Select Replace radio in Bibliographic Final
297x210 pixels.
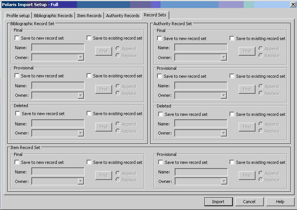[118, 55]
